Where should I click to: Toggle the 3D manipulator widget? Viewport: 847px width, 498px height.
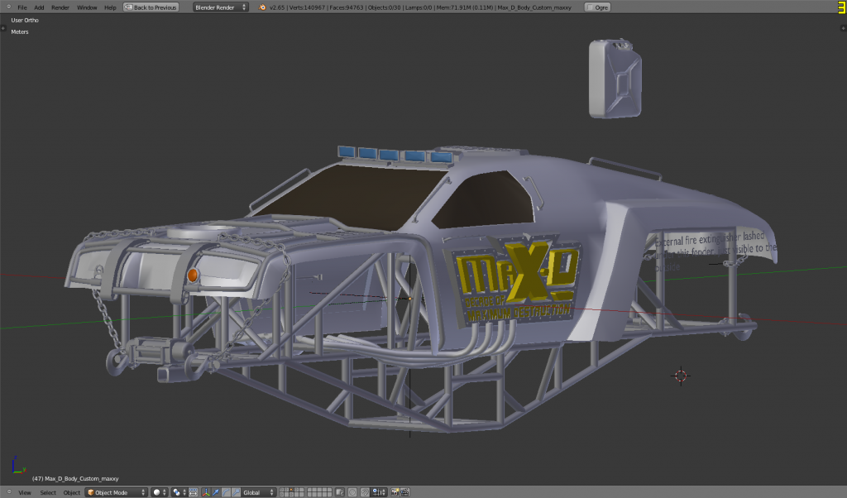(206, 492)
